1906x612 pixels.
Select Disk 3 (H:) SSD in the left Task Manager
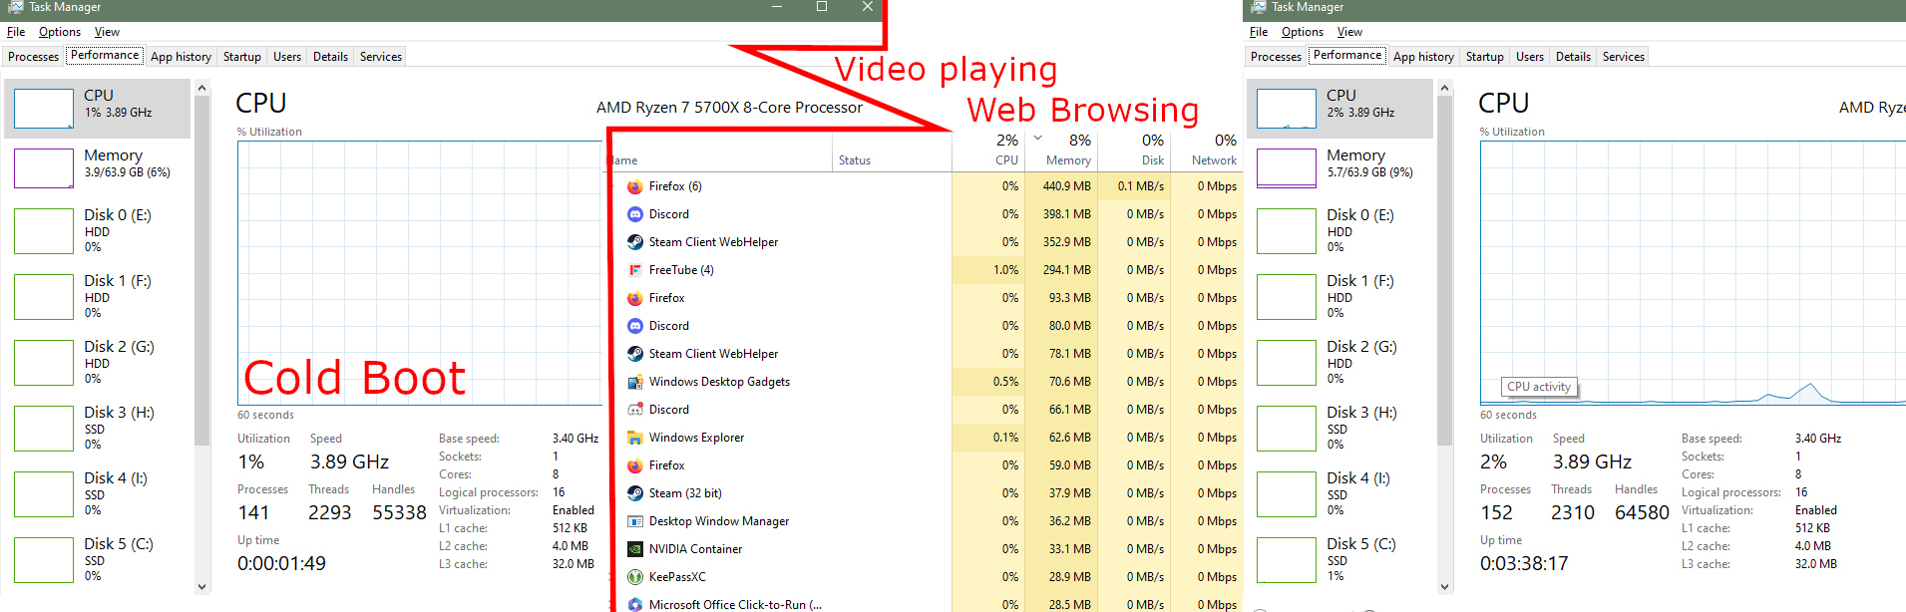coord(97,428)
